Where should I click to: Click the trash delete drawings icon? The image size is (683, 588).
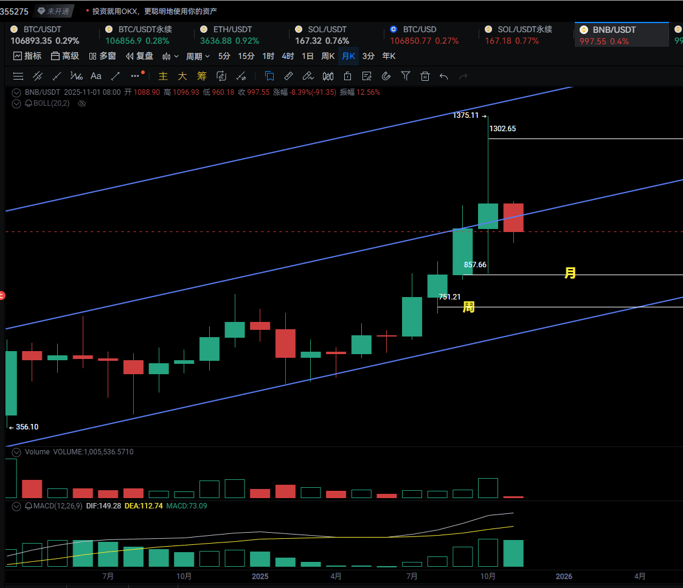[425, 76]
